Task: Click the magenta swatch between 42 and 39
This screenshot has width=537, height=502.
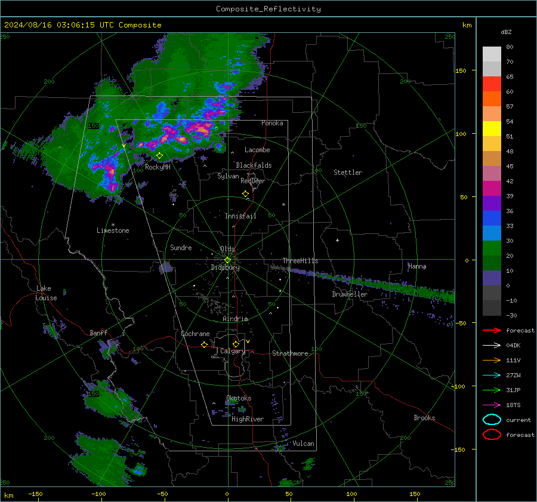Action: tap(492, 188)
